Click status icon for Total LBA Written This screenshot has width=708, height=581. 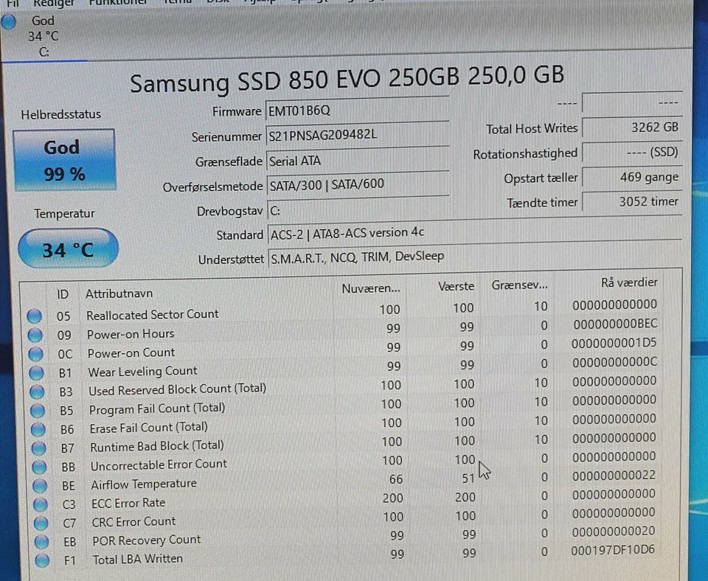[42, 560]
